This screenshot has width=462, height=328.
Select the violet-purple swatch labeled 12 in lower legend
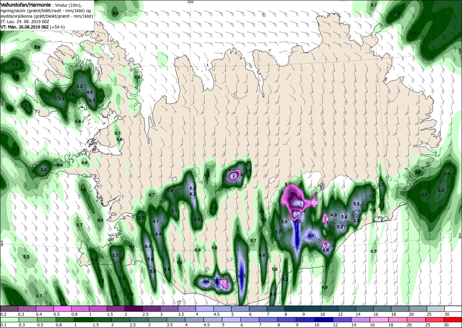tap(342, 320)
